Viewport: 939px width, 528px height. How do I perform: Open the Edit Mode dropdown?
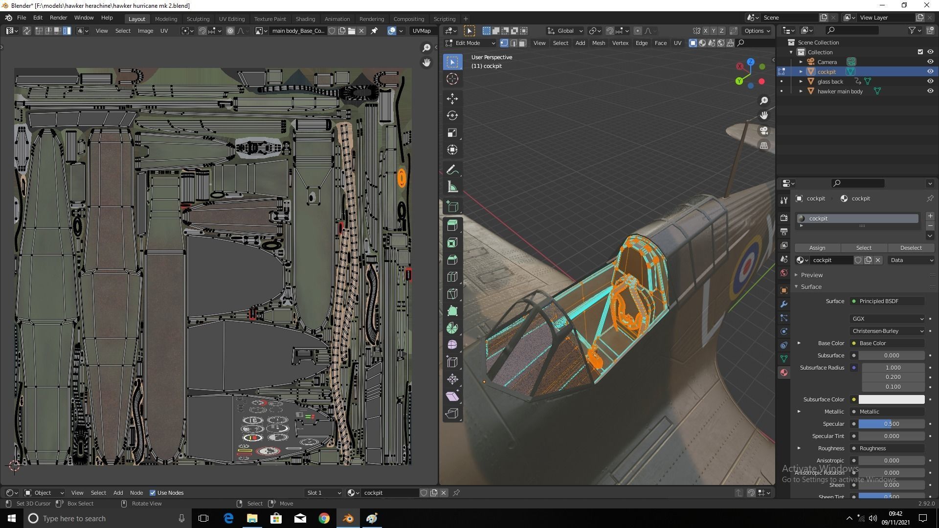(x=469, y=43)
